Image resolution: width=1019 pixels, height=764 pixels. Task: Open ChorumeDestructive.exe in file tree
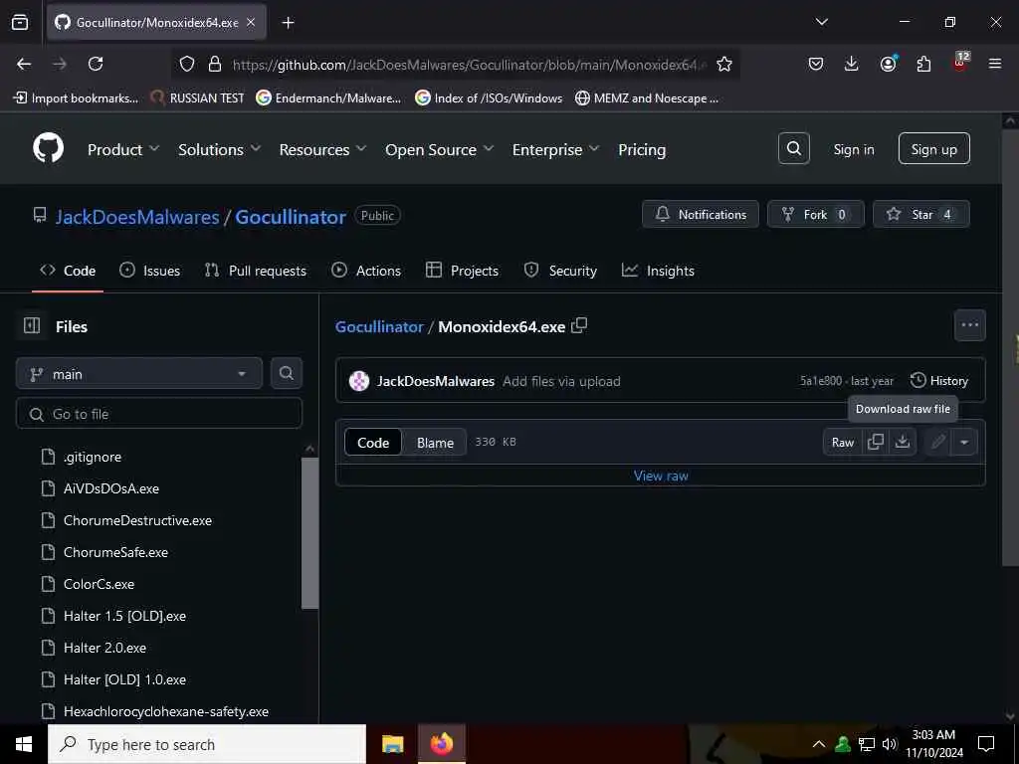[x=137, y=520]
